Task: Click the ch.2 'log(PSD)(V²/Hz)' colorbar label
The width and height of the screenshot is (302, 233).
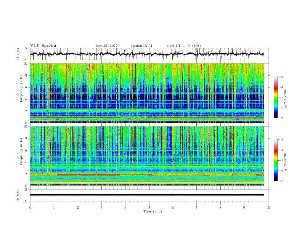Action: 285,162
